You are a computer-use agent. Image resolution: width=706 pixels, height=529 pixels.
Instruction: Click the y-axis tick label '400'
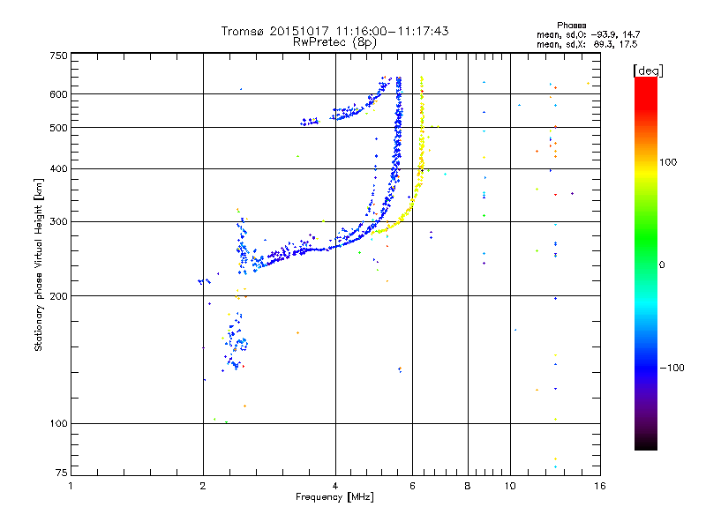pos(58,168)
